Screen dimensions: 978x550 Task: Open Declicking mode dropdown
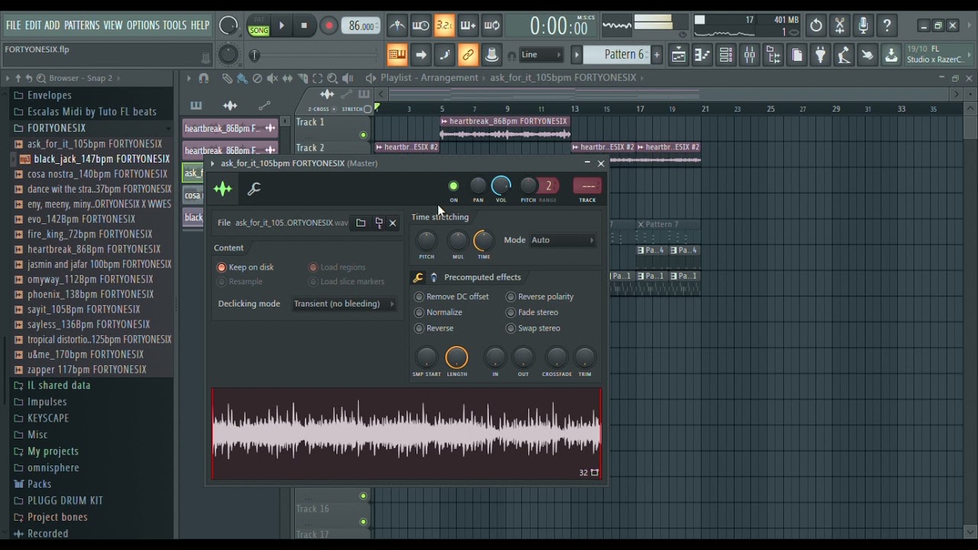(x=345, y=304)
